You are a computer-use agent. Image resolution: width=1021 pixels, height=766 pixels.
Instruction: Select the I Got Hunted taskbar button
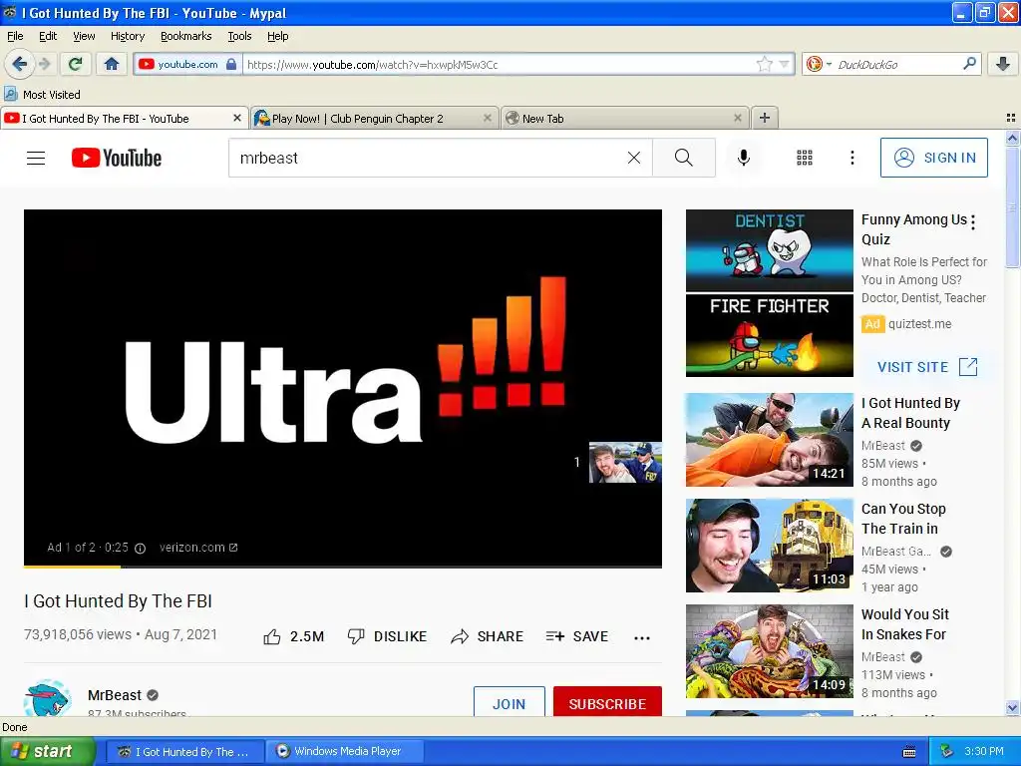(x=184, y=751)
